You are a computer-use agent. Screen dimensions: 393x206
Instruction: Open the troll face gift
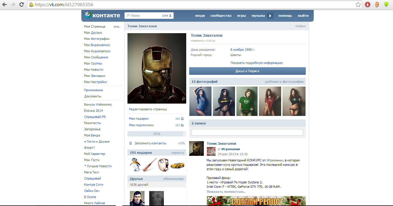163,164
